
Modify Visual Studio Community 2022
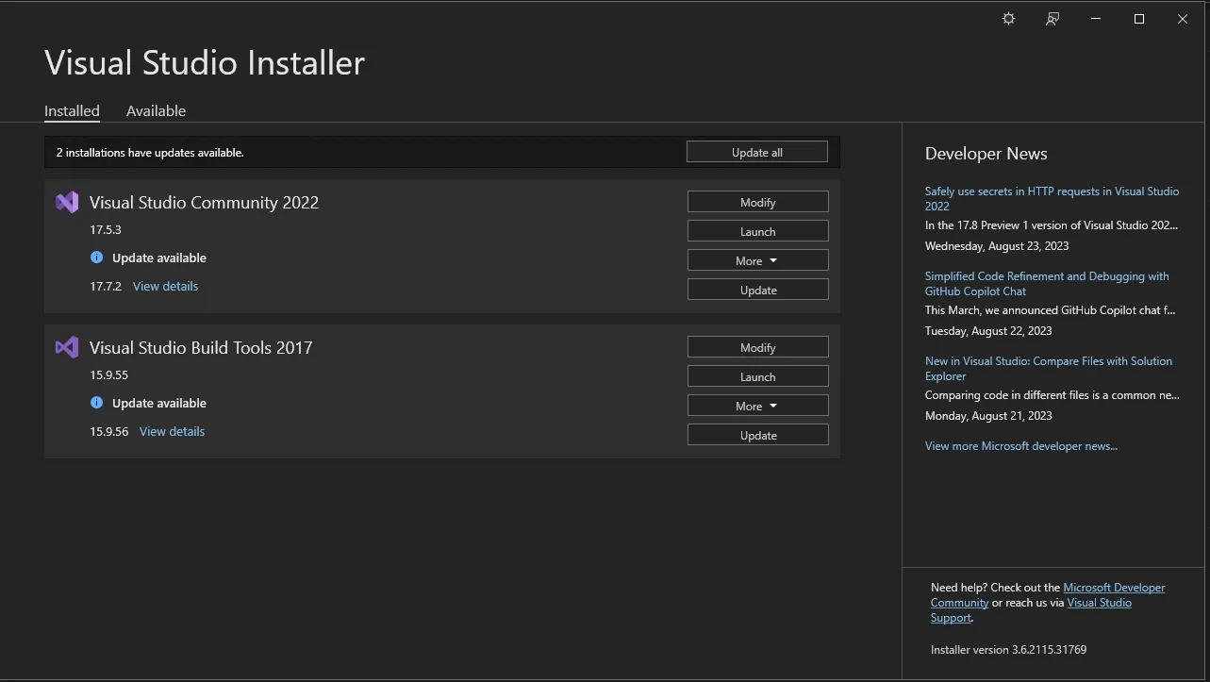(x=757, y=202)
